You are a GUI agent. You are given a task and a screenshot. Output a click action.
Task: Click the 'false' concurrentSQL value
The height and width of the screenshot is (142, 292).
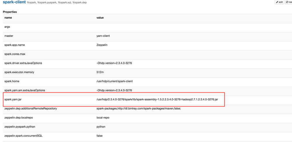99,136
